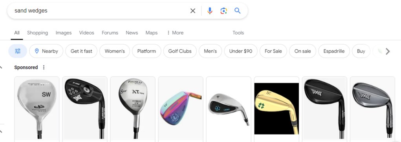Show more filter chips with right chevron
Viewport: 401px width, 142px height.
point(388,51)
